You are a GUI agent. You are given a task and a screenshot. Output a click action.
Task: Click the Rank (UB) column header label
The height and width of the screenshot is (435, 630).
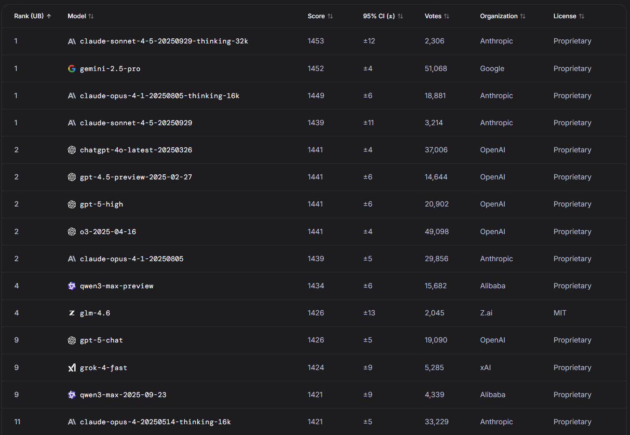click(x=29, y=16)
